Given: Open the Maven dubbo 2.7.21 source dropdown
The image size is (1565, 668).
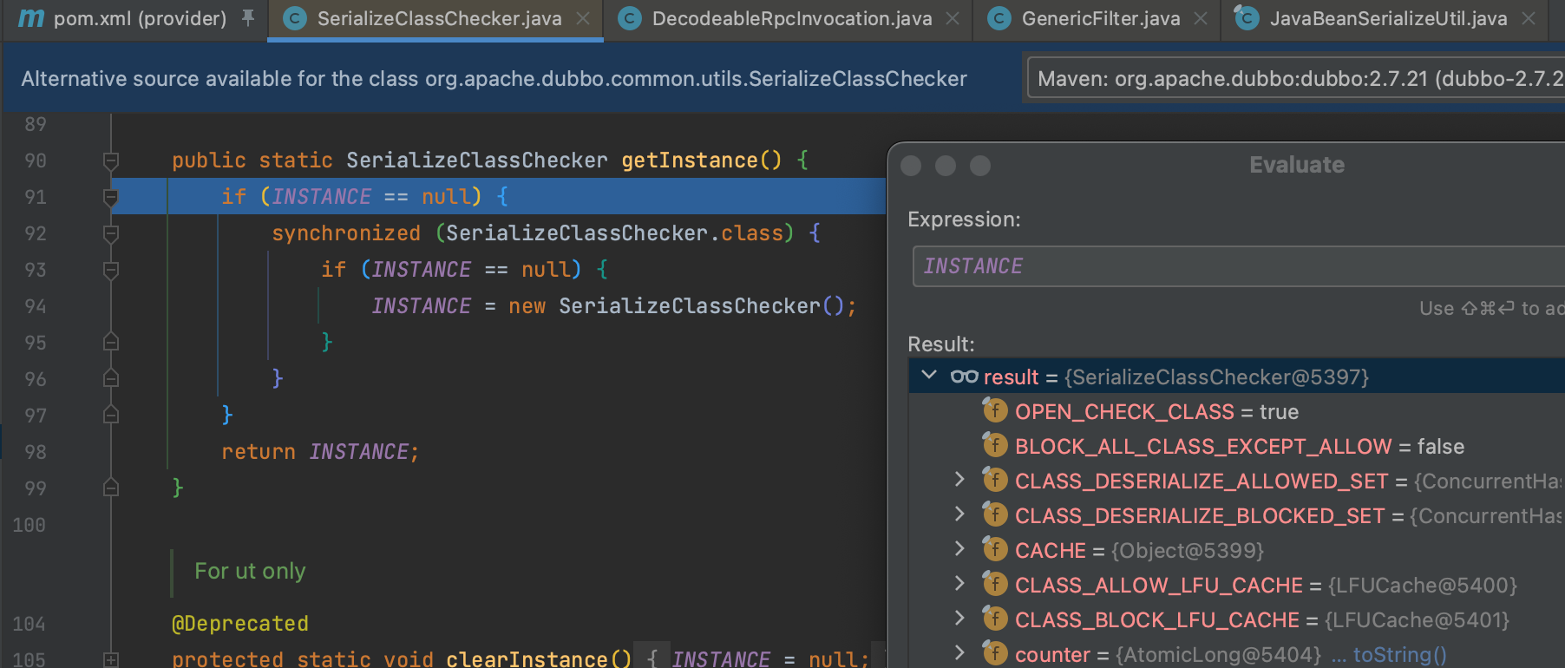Looking at the screenshot, I should (1296, 78).
